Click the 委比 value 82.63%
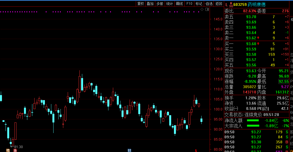 [250, 11]
